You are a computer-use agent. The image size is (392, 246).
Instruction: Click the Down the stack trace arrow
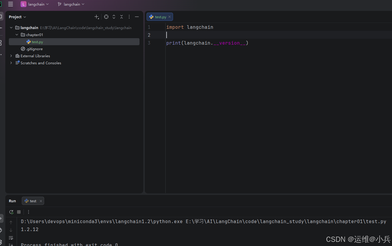click(x=11, y=230)
